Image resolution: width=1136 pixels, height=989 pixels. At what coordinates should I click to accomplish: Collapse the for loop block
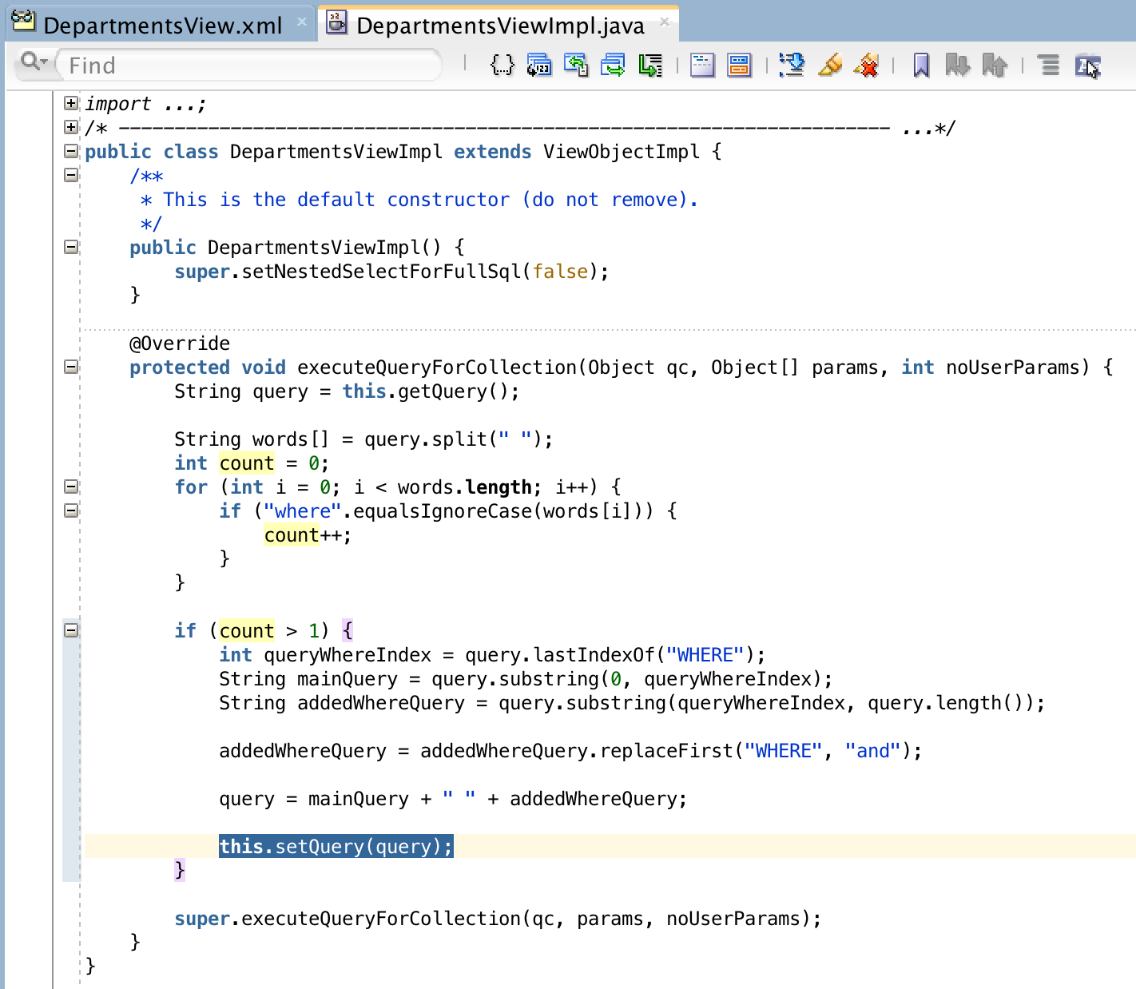[71, 487]
